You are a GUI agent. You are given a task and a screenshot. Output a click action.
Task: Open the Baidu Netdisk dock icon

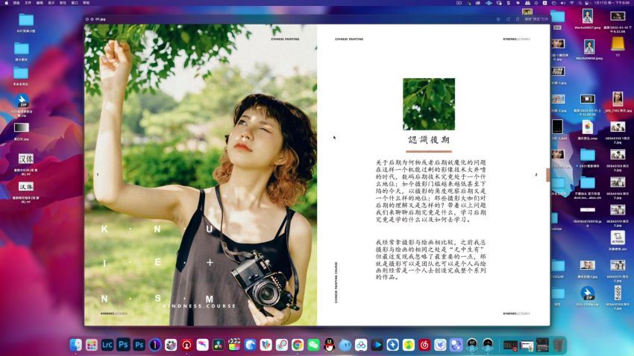(x=361, y=345)
